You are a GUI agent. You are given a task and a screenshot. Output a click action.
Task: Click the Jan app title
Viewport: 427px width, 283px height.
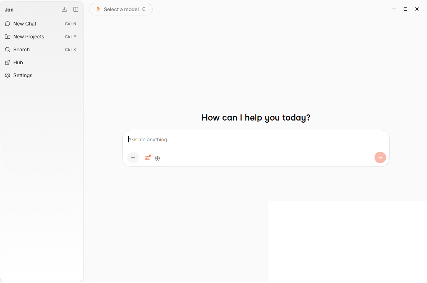(9, 10)
